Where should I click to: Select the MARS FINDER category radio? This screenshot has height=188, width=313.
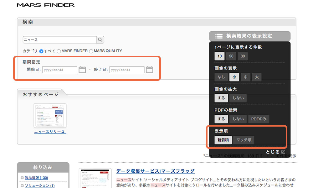(x=59, y=51)
